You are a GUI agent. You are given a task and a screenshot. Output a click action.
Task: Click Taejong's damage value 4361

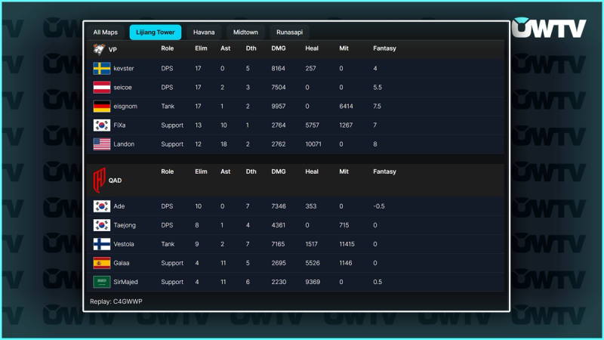click(278, 225)
